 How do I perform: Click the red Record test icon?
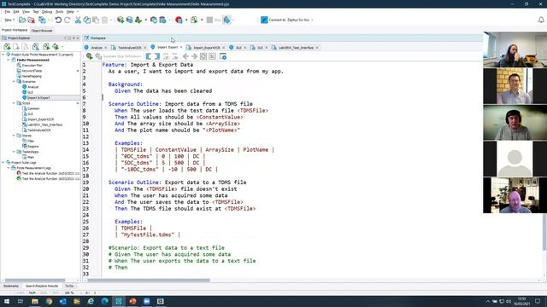[x=179, y=20]
